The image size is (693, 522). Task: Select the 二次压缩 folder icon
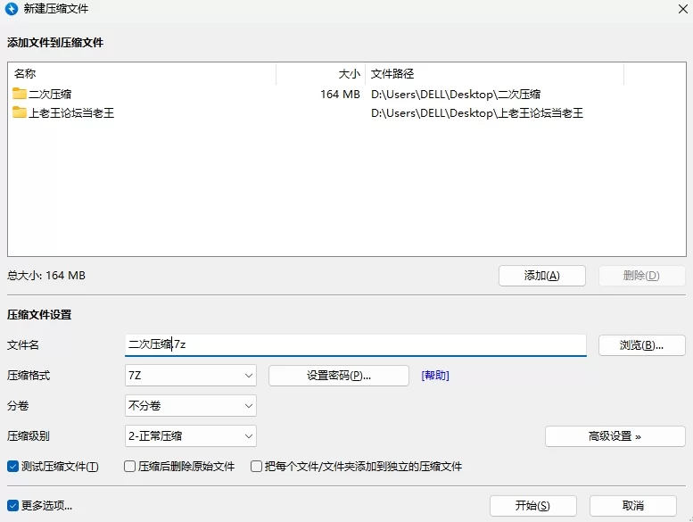20,94
